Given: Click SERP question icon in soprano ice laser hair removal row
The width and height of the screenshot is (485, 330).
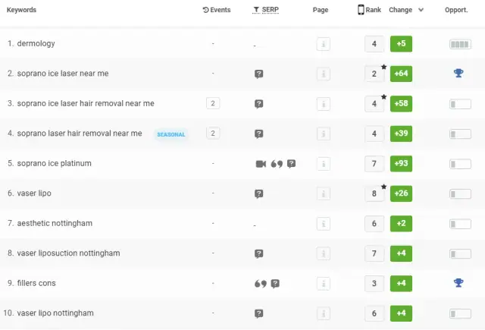Looking at the screenshot, I should 259,104.
